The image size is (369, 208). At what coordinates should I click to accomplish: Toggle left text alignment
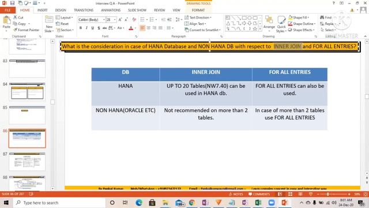(x=142, y=28)
